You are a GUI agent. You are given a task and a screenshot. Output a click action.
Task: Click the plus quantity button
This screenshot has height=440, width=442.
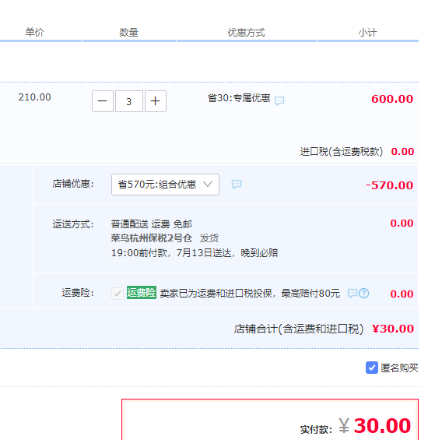pos(156,101)
